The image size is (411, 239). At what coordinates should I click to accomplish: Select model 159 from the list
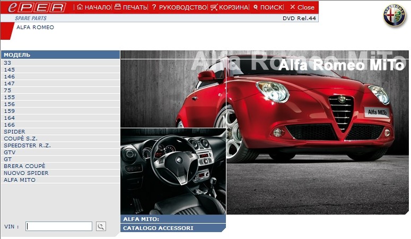[9, 111]
